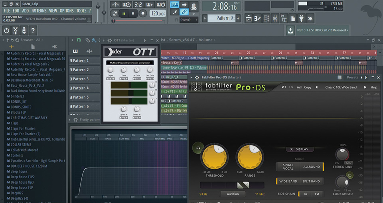Viewport: 383px width, 203px height.
Task: Open the OTT plugin options gear
Action: (110, 40)
